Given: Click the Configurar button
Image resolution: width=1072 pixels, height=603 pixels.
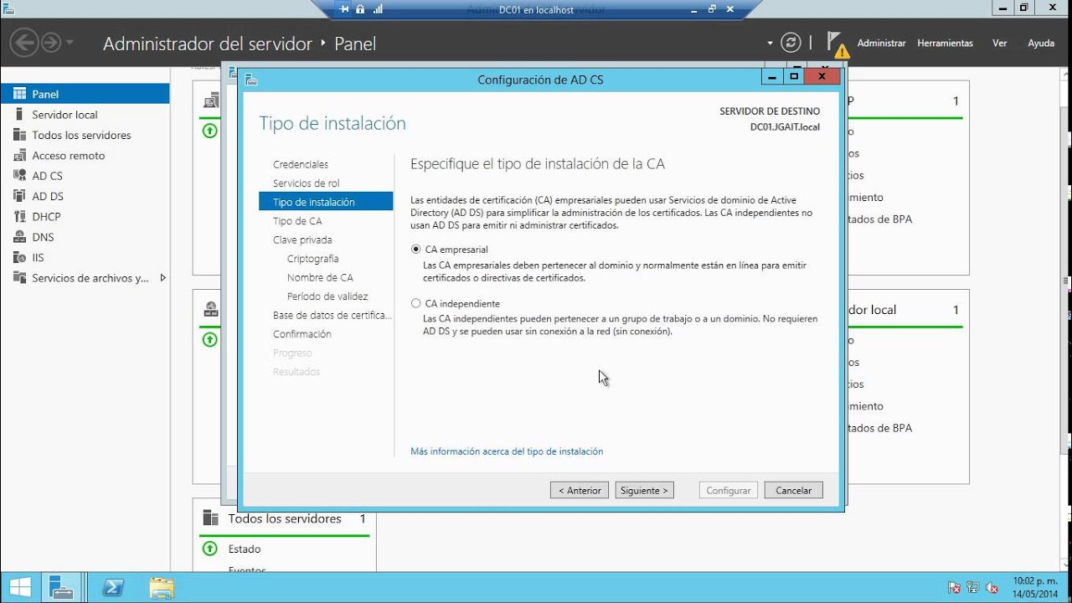Looking at the screenshot, I should (x=729, y=491).
